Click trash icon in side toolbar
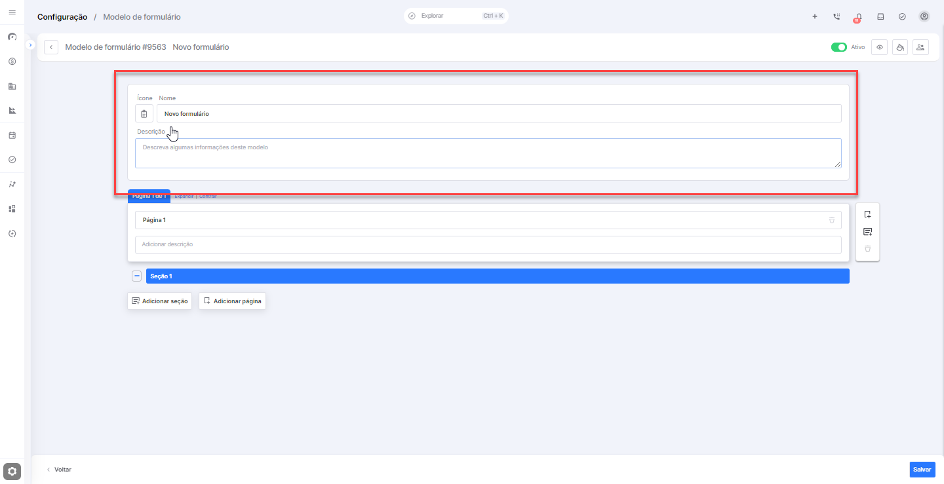944x484 pixels. pos(868,249)
